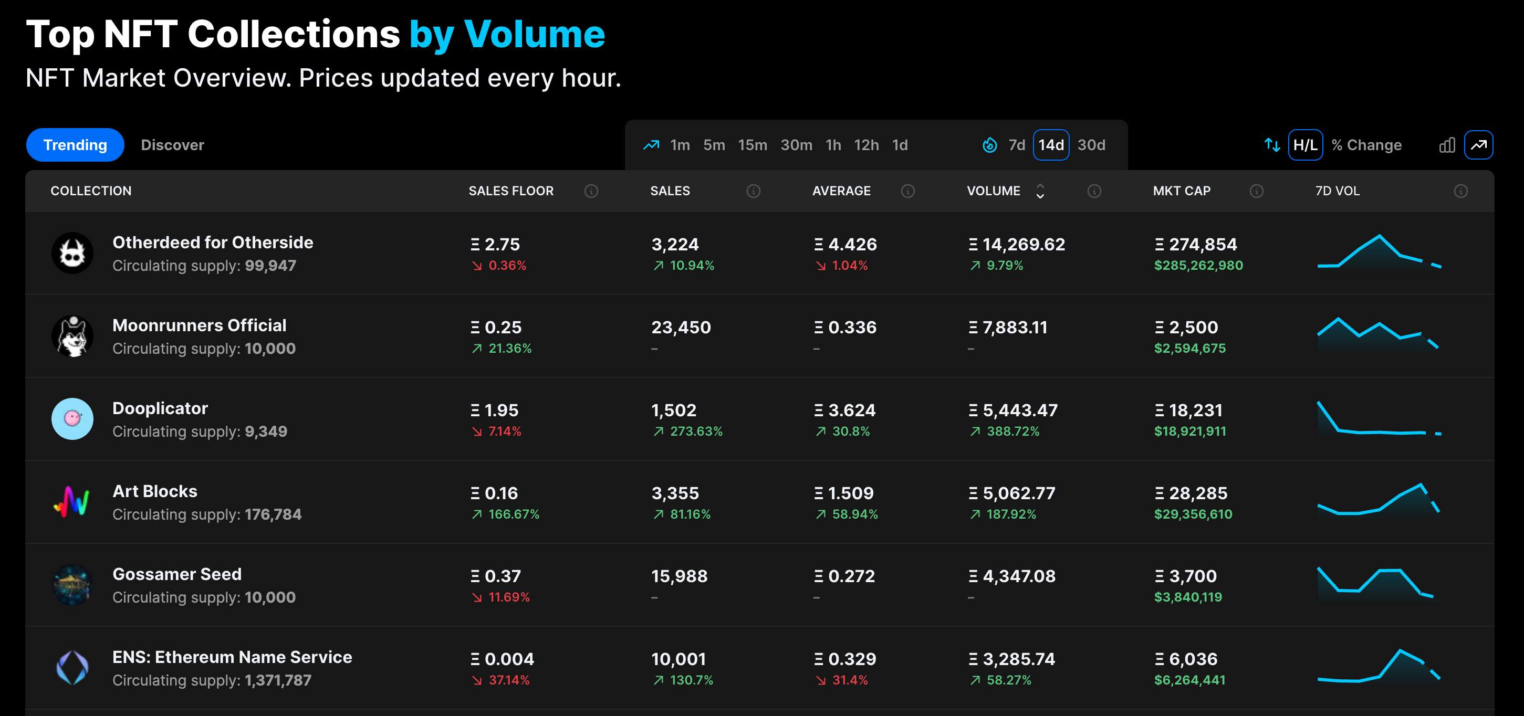Screen dimensions: 1524x716
Task: Open ENS: Ethereum Name Service link
Action: pos(232,657)
